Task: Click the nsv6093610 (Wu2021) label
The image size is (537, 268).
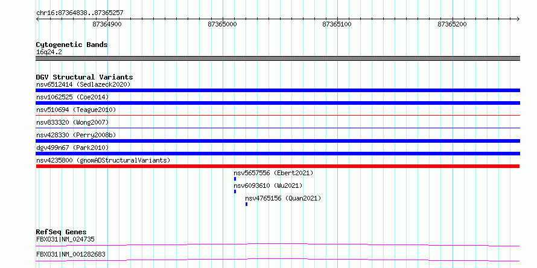Action: click(268, 185)
